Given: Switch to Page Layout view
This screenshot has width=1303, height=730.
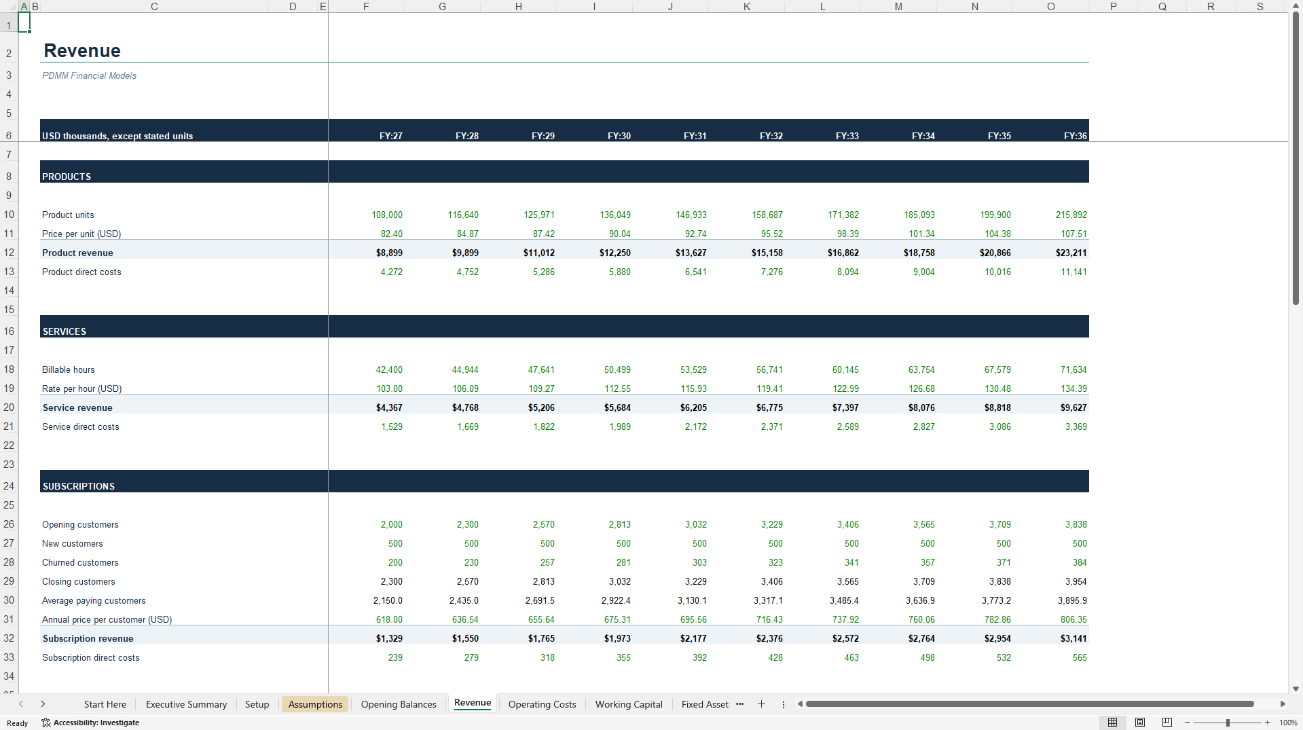Looking at the screenshot, I should coord(1140,723).
